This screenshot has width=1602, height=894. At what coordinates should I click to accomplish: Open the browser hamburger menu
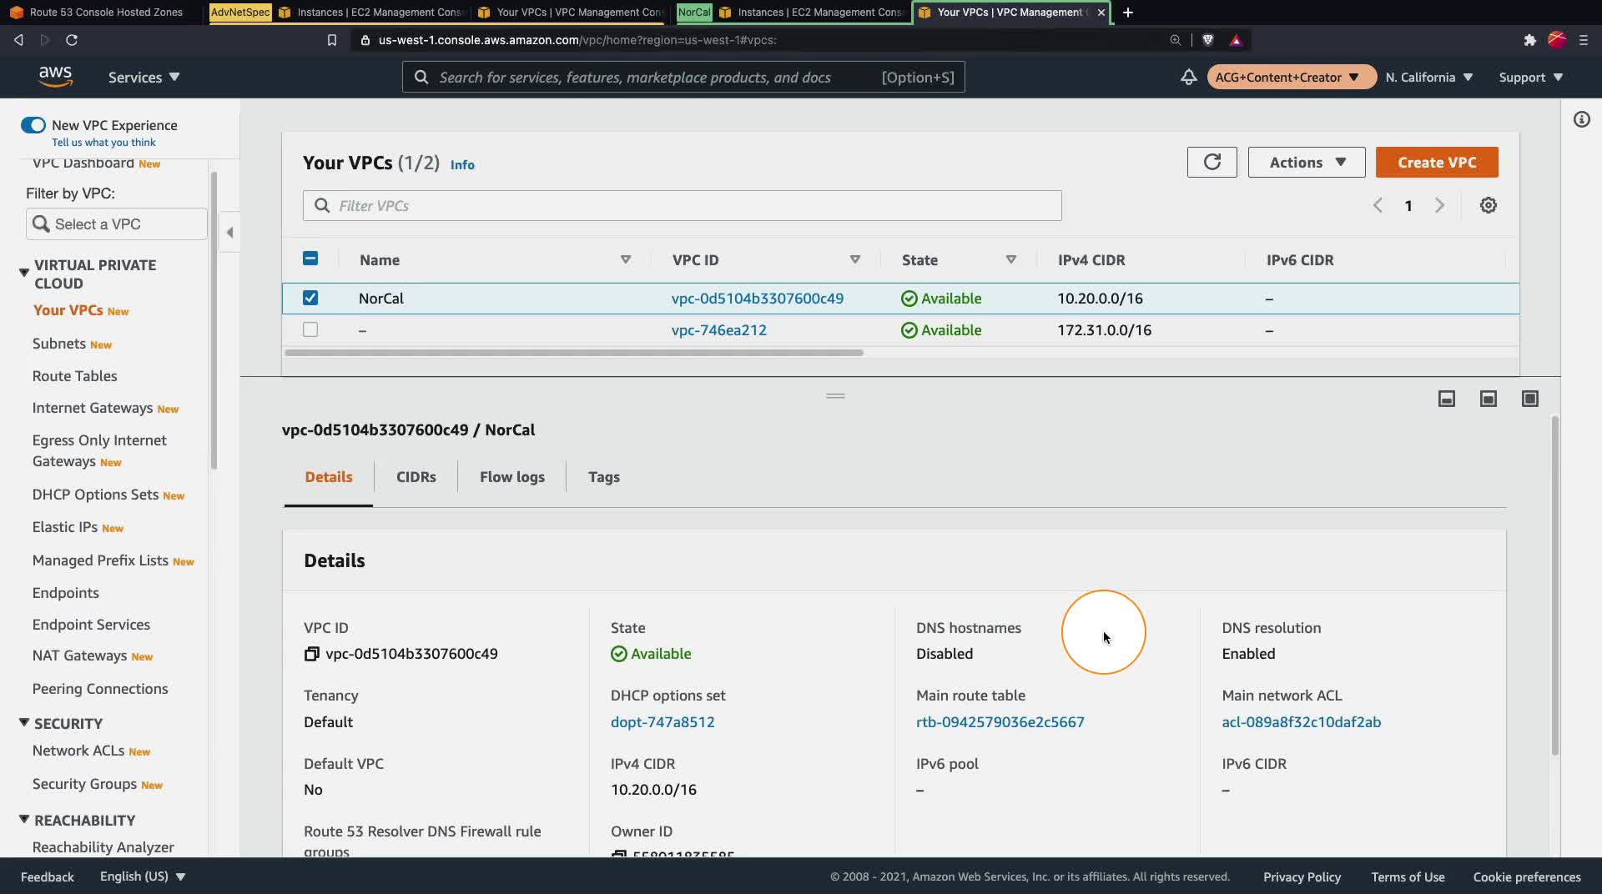1584,40
